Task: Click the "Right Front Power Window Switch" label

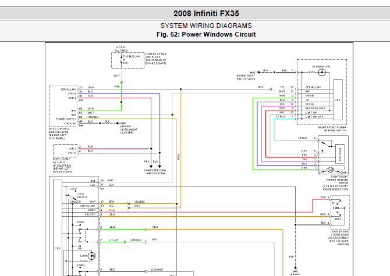Action: [x=332, y=129]
